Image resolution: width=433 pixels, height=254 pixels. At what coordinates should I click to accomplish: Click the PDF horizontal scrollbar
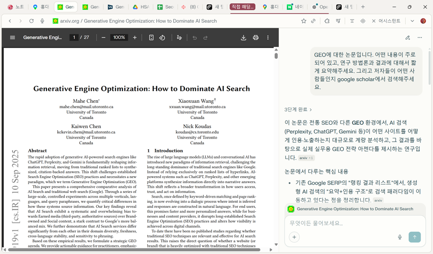coord(134,249)
